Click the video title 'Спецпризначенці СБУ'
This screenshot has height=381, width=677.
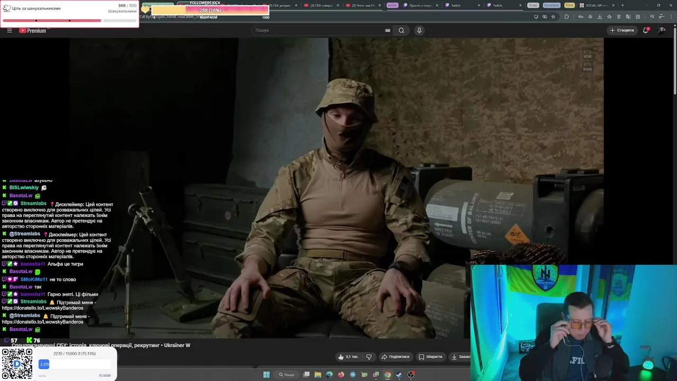point(100,345)
